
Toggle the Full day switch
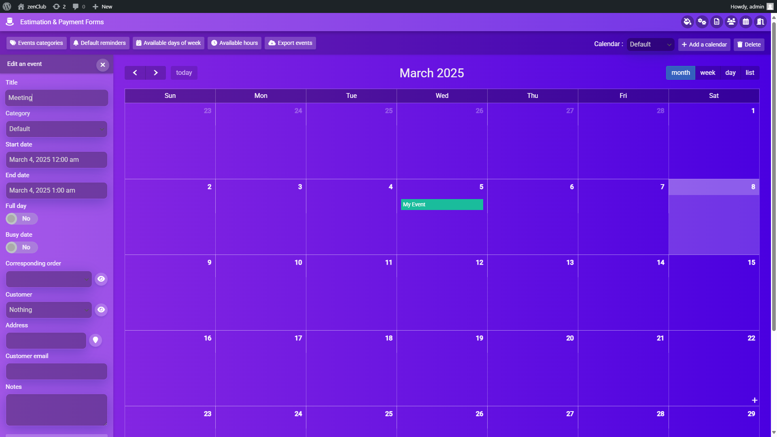tap(21, 219)
